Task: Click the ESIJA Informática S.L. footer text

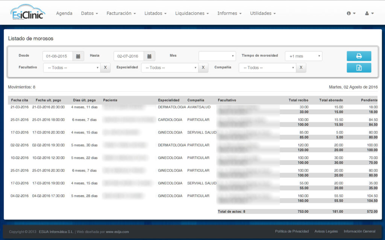Action: tap(56, 232)
